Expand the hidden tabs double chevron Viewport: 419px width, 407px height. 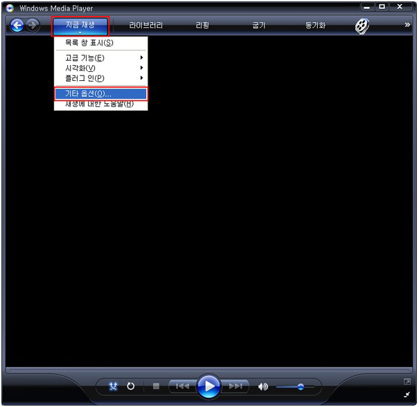pyautogui.click(x=408, y=25)
